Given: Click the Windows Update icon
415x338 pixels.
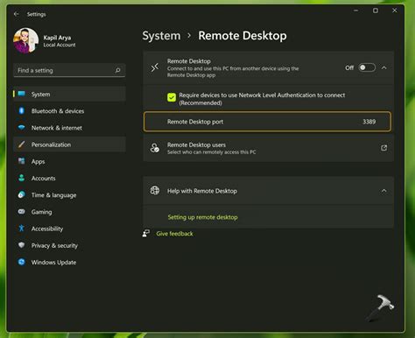Looking at the screenshot, I should click(22, 262).
